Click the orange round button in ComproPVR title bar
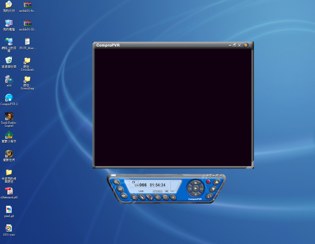Screen dimensions: 315x244 pyautogui.click(x=246, y=45)
